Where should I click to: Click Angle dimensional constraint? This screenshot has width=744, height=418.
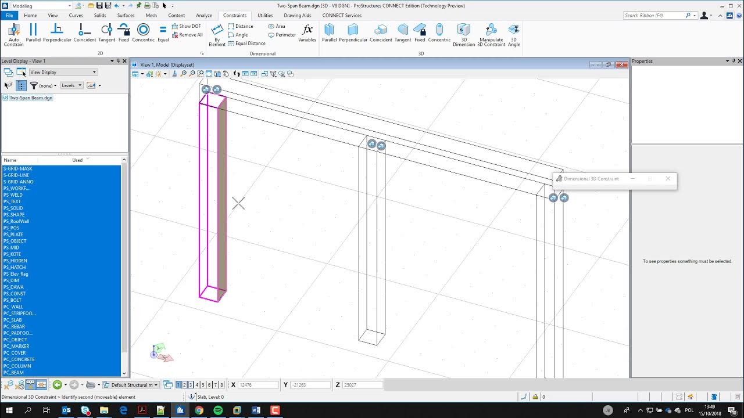[238, 35]
